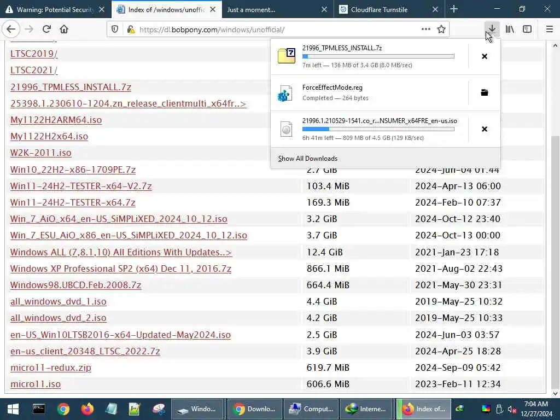This screenshot has width=560, height=420.
Task: Open the Windows Start menu
Action: pos(13,409)
